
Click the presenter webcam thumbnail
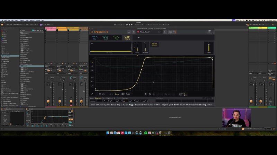[x=236, y=117]
